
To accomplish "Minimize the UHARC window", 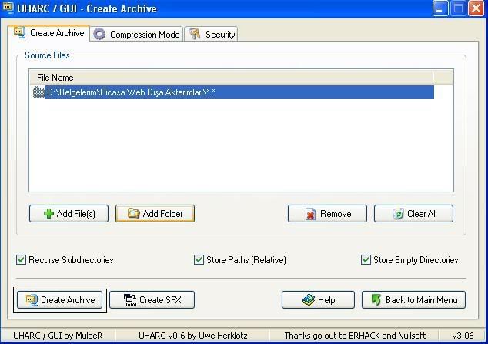I will [x=440, y=8].
